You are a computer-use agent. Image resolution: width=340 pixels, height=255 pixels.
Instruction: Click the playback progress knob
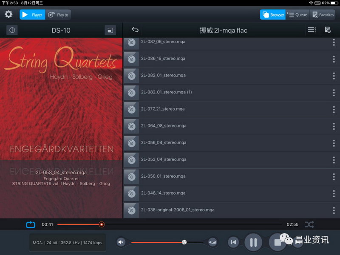point(101,224)
